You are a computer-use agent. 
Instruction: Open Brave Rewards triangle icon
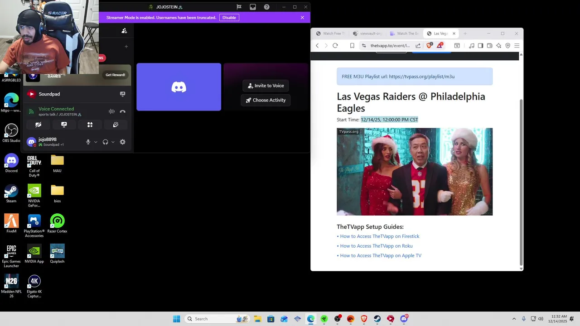point(440,45)
